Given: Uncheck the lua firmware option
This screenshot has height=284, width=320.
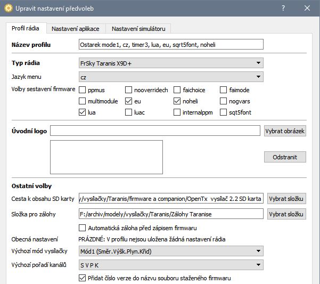Looking at the screenshot, I should (x=83, y=112).
